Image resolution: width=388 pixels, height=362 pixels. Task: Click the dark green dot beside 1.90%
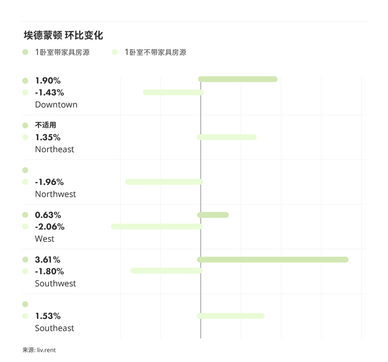[x=25, y=81]
